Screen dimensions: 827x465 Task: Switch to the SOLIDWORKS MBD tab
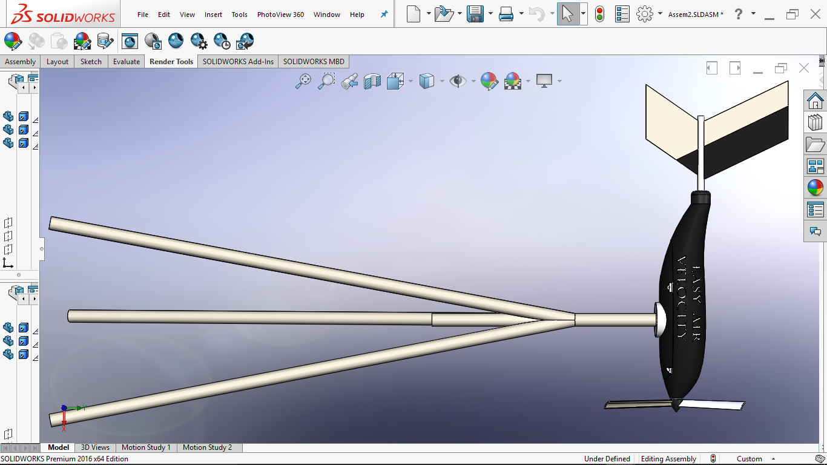point(314,61)
